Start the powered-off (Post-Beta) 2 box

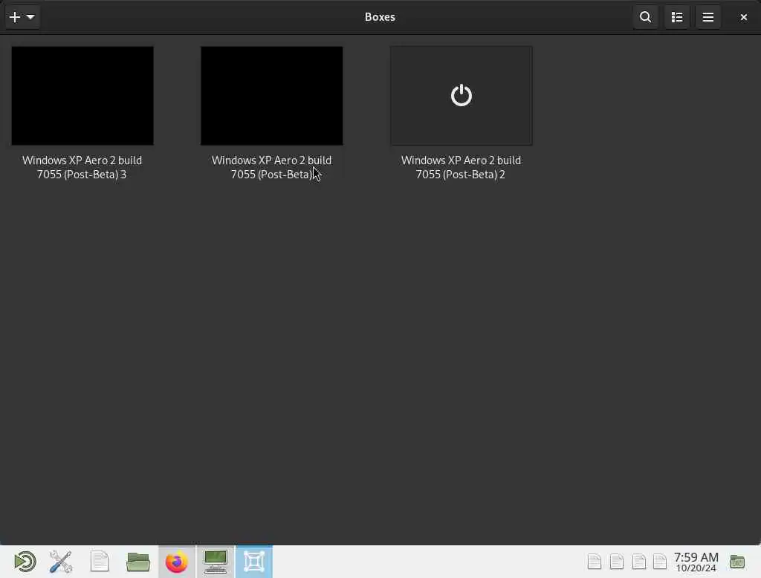(x=461, y=96)
